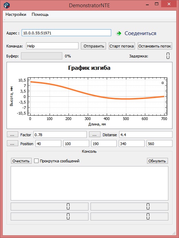
Task: Open the Настройки menu
Action: click(x=16, y=14)
